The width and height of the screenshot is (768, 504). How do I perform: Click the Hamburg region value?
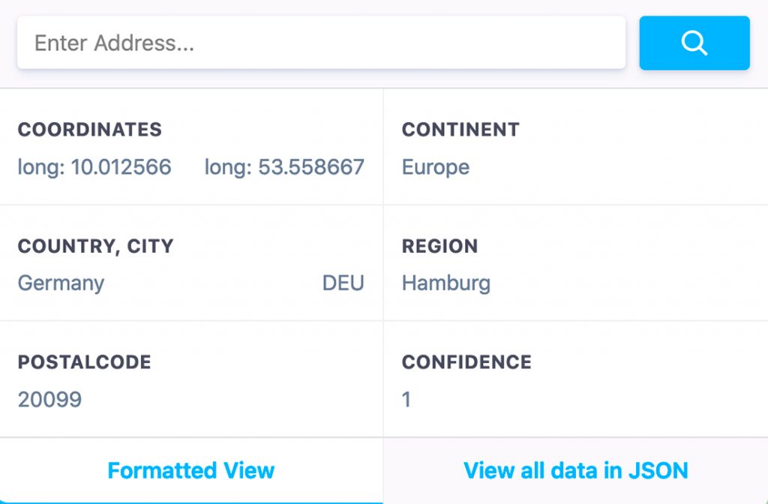(x=445, y=283)
